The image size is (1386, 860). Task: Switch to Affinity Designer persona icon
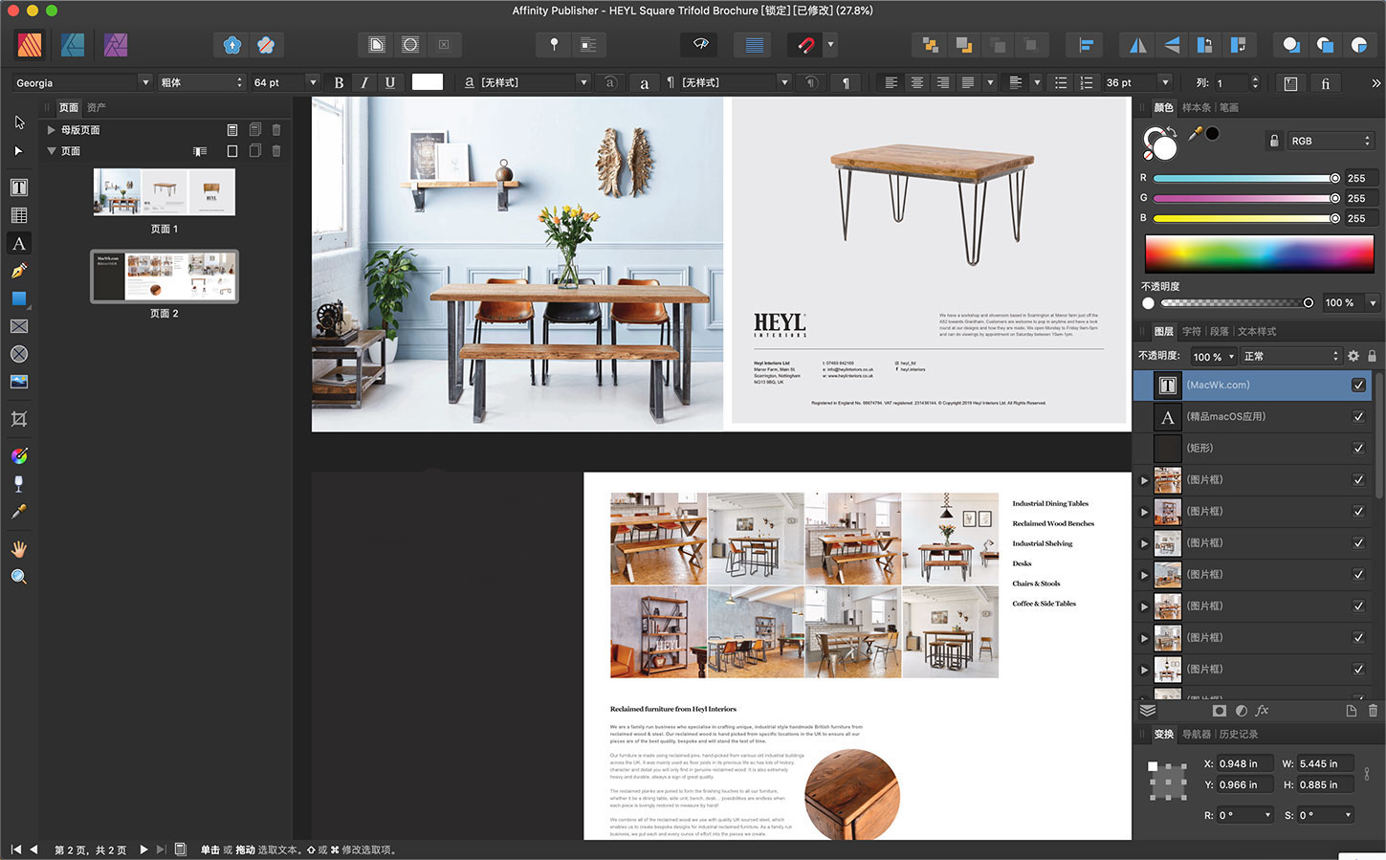[73, 45]
